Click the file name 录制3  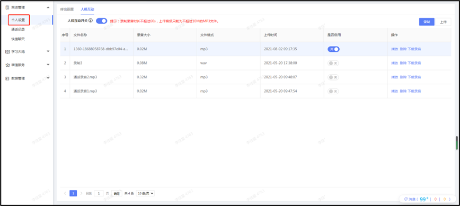[78, 63]
